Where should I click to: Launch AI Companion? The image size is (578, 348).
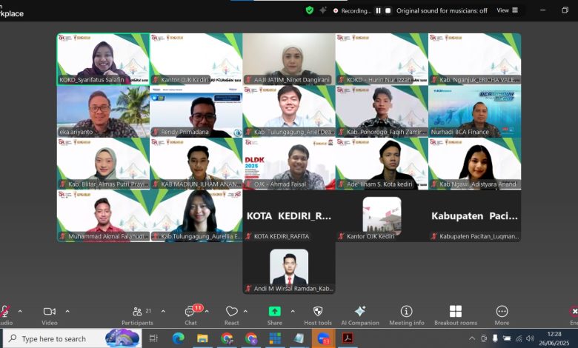click(x=359, y=314)
